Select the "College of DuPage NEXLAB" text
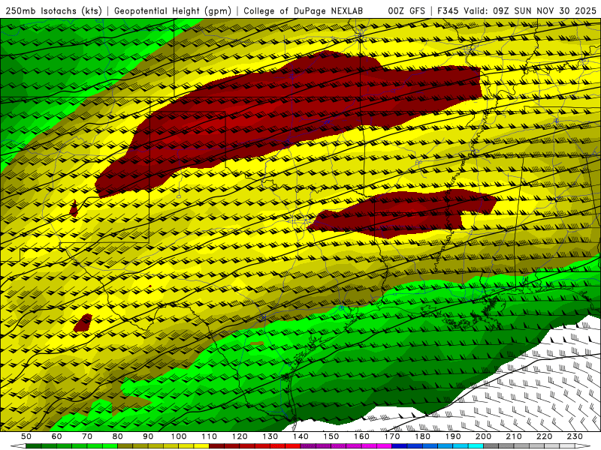This screenshot has width=601, height=450. (304, 11)
